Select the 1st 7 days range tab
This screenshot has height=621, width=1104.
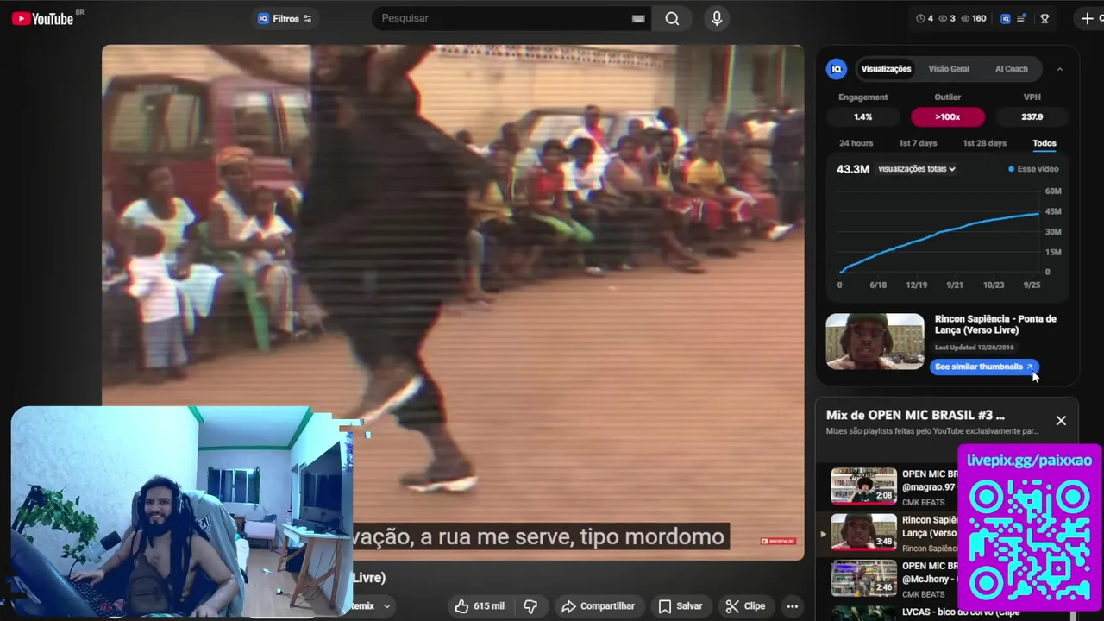coord(918,143)
